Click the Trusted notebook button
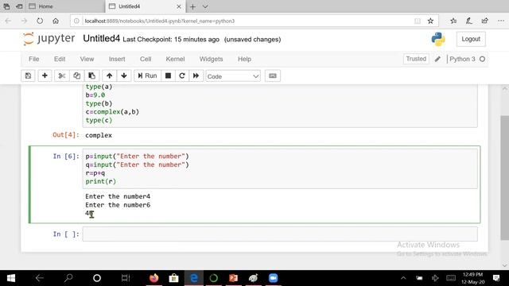509x286 pixels. tap(416, 59)
